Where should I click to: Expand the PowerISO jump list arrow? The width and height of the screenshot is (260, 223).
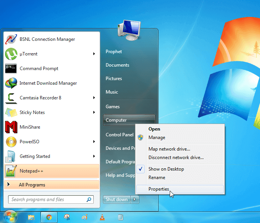[x=94, y=142]
